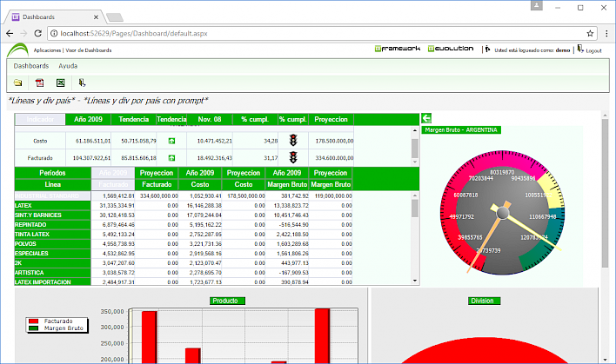616x364 pixels.
Task: Click the Costo green trend arrow icon
Action: 171,141
